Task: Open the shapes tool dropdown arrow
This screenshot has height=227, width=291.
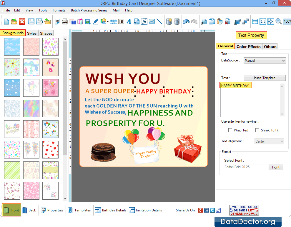Action: pyautogui.click(x=108, y=22)
